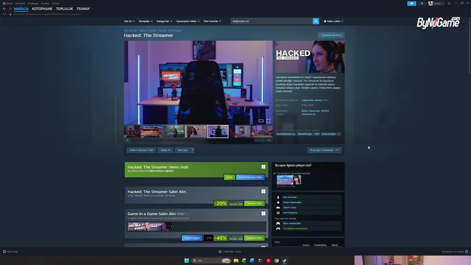Click the Kendi Maceranı Seç tag
The image size is (471, 265).
(286, 134)
